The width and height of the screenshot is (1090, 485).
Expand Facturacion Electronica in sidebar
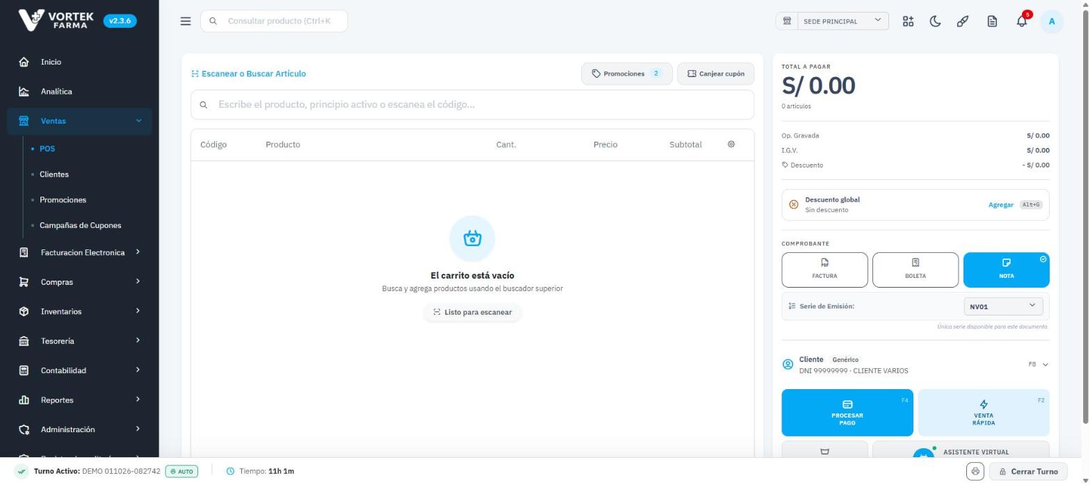(79, 252)
